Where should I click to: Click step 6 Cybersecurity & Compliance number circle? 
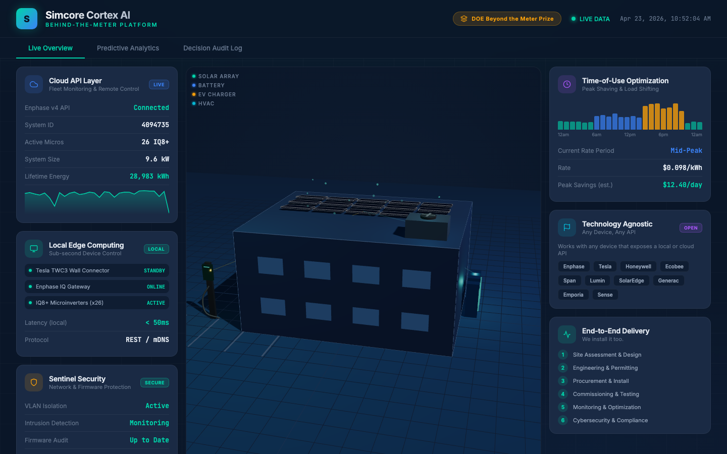coord(562,420)
